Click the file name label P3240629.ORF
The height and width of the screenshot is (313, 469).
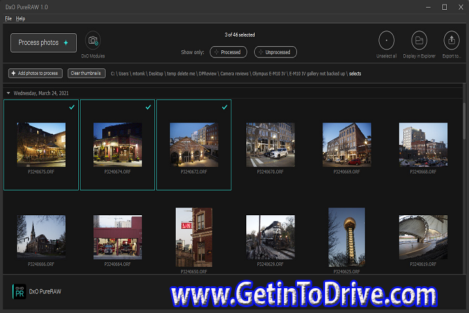coord(270,264)
